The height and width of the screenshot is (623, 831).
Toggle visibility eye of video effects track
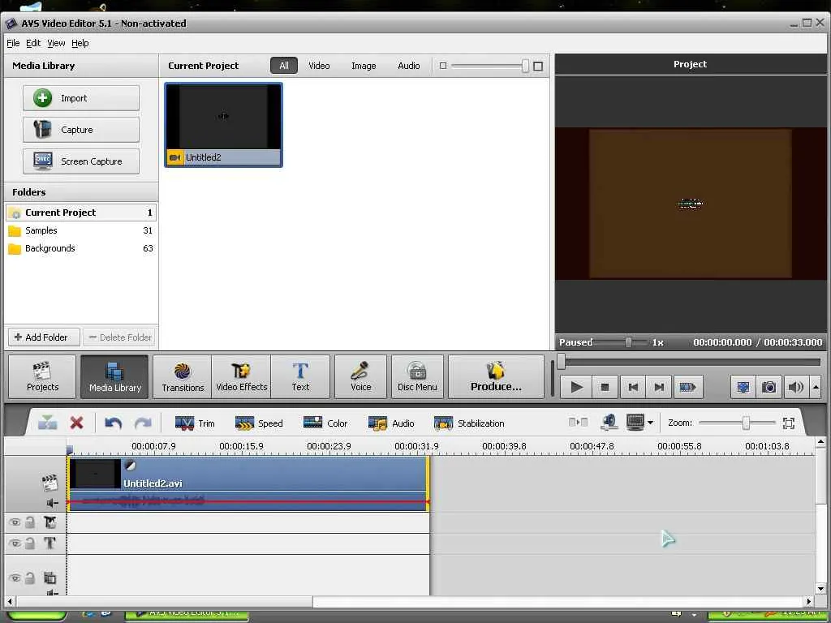point(15,522)
